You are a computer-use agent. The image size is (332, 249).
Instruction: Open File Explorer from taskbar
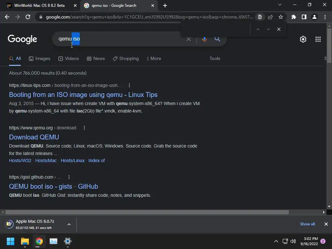[x=25, y=241]
